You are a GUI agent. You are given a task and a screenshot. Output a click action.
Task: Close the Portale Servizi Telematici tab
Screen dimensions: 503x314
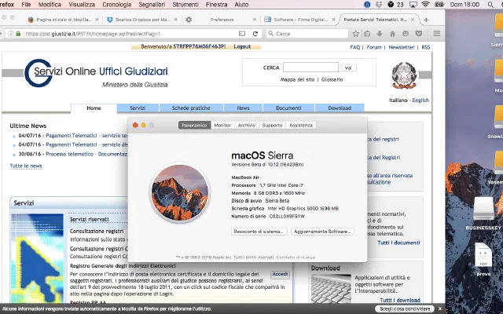coord(413,20)
